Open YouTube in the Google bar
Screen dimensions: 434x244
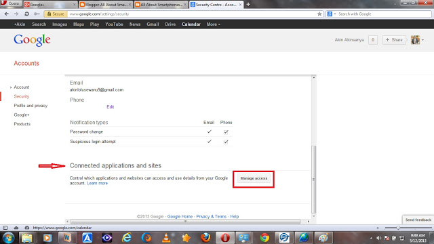click(x=114, y=24)
